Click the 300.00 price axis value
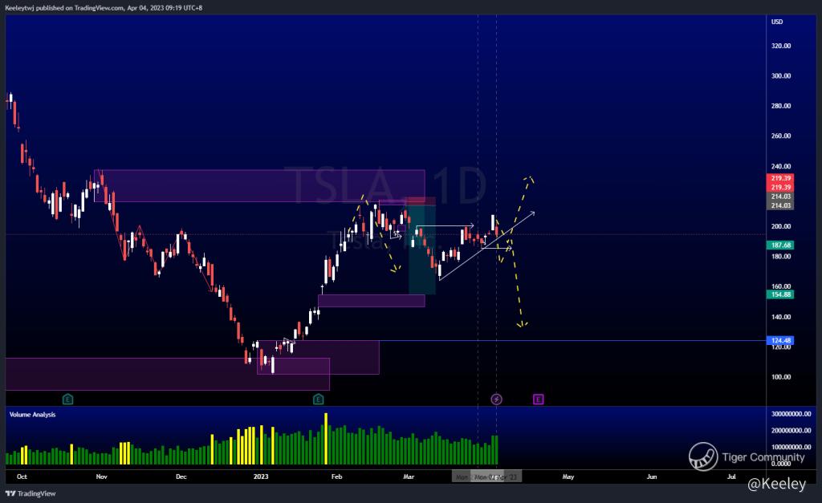This screenshot has height=503, width=822. tap(780, 76)
